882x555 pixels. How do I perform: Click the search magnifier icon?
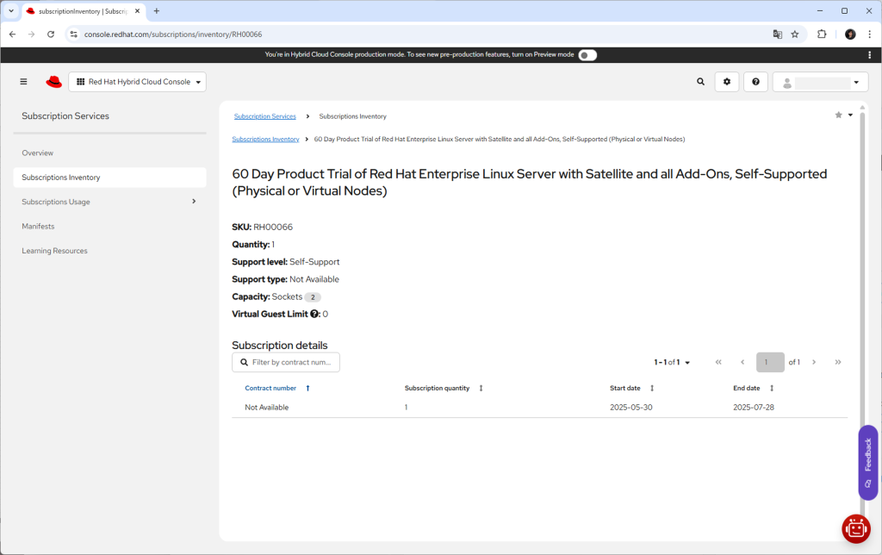pyautogui.click(x=700, y=82)
